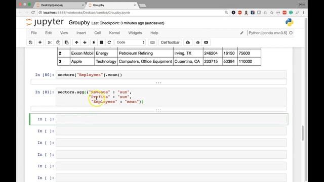Open the File menu
The height and width of the screenshot is (182, 324).
click(34, 33)
